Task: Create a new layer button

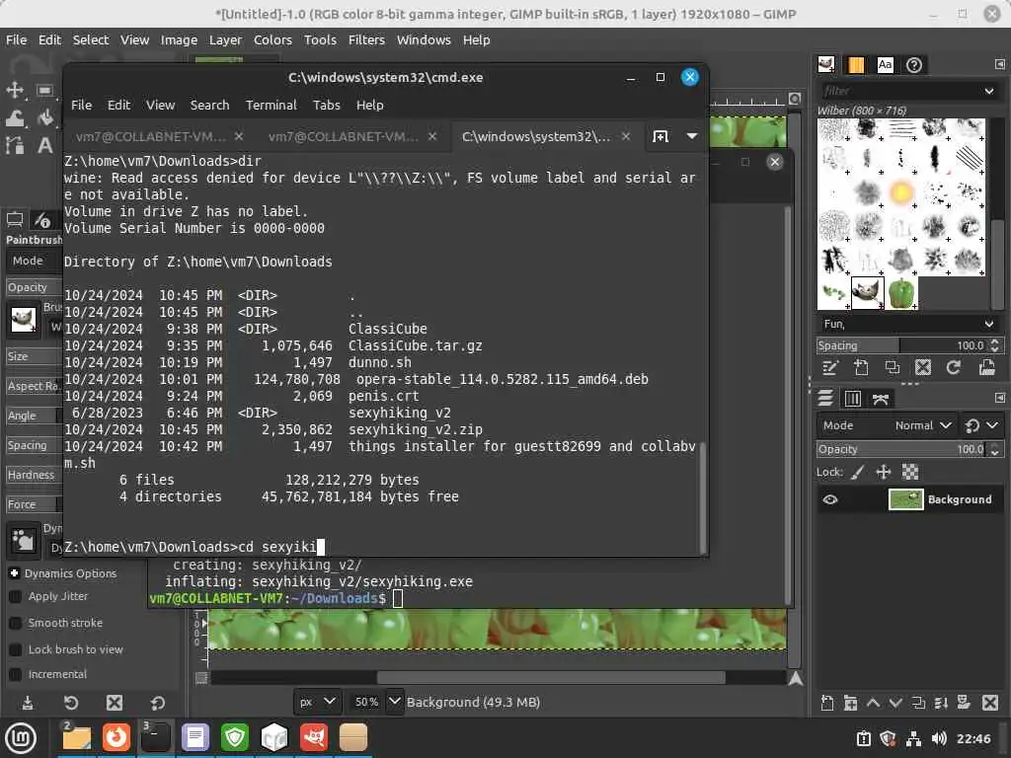Action: click(827, 703)
